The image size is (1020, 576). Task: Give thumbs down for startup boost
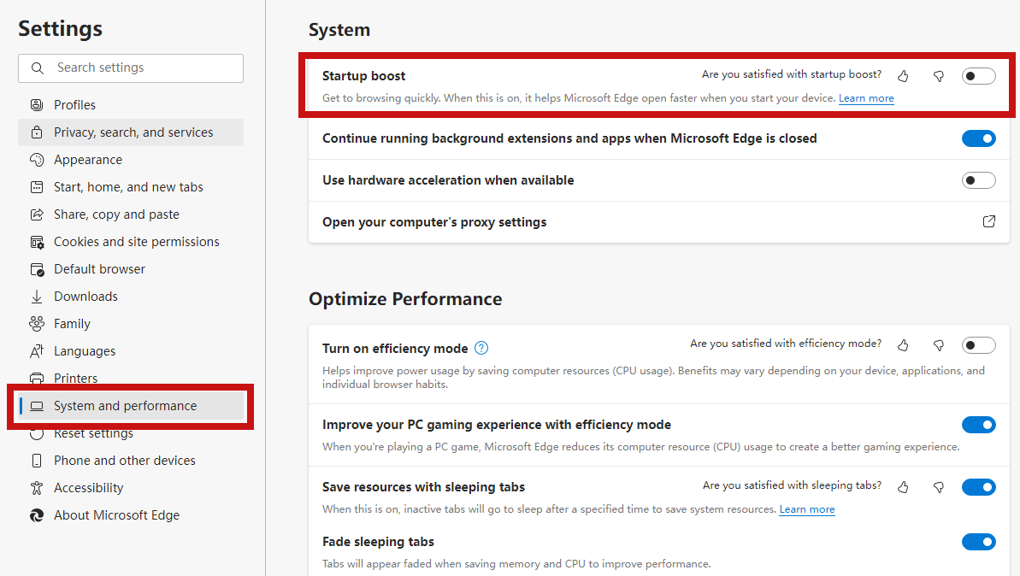pyautogui.click(x=939, y=76)
